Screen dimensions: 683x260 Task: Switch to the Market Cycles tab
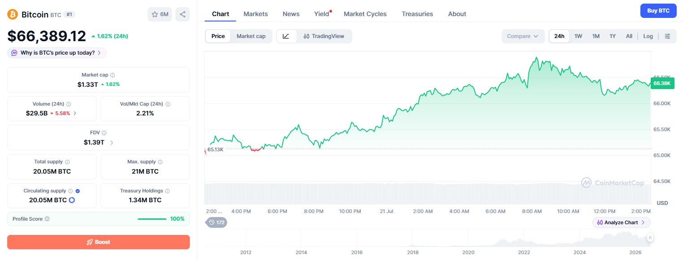(365, 14)
